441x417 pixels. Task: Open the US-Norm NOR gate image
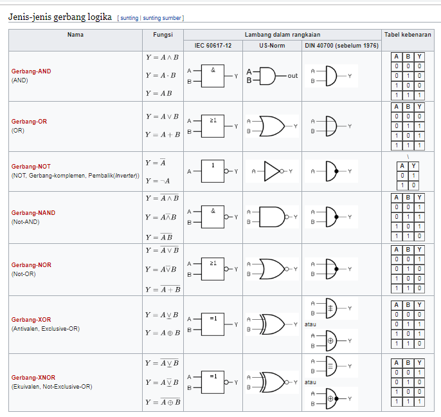pos(272,269)
